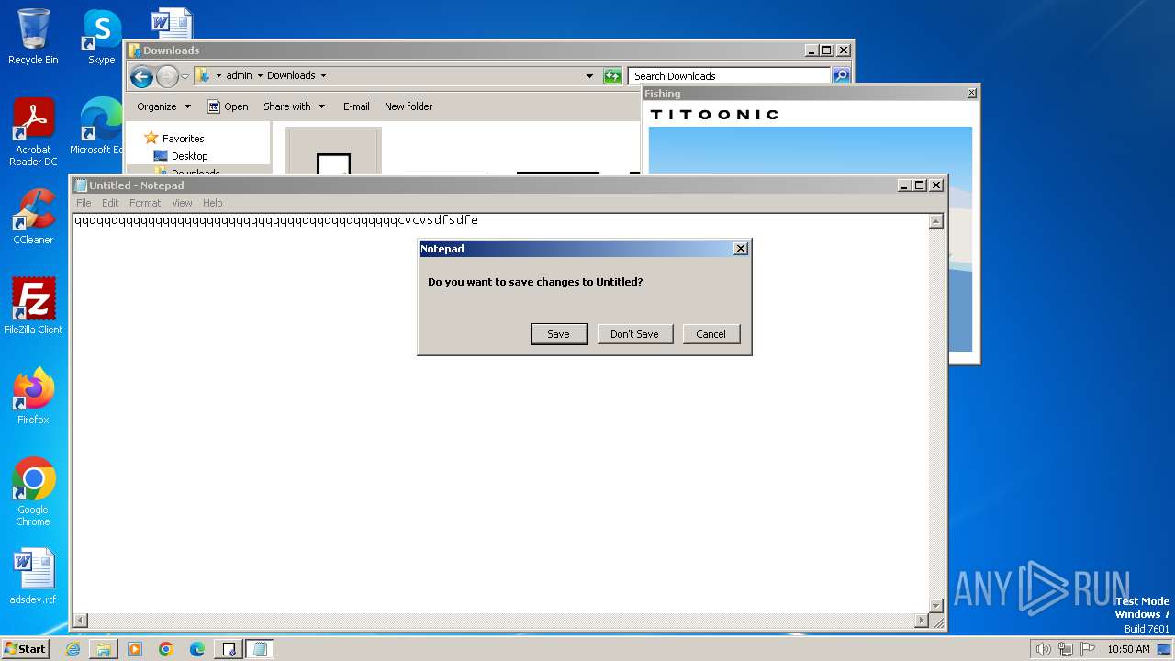Image resolution: width=1175 pixels, height=661 pixels.
Task: Open Edge from the taskbar
Action: (197, 649)
